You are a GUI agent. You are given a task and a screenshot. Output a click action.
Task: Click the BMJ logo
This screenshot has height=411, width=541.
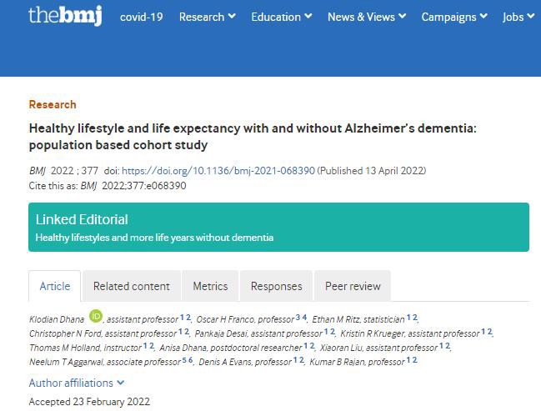tap(65, 16)
